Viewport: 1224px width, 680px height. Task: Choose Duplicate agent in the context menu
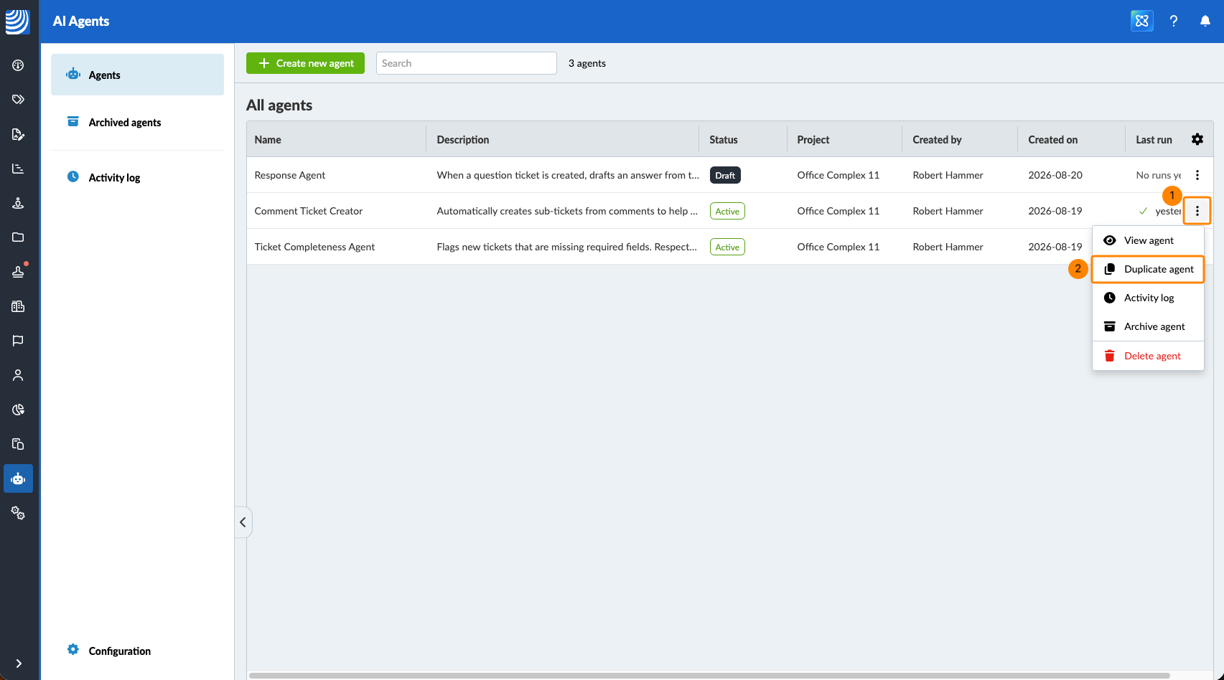click(1148, 269)
